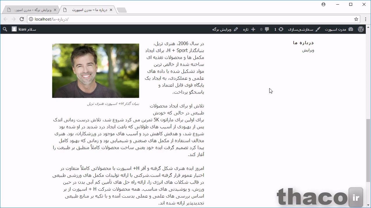Click the photo caption بنیان گذار +H
The height and width of the screenshot is (208, 371).
[113, 104]
